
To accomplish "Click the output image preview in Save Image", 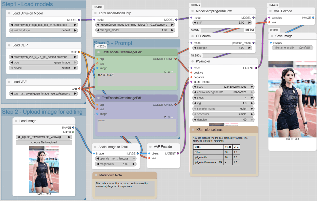I will pos(292,99).
